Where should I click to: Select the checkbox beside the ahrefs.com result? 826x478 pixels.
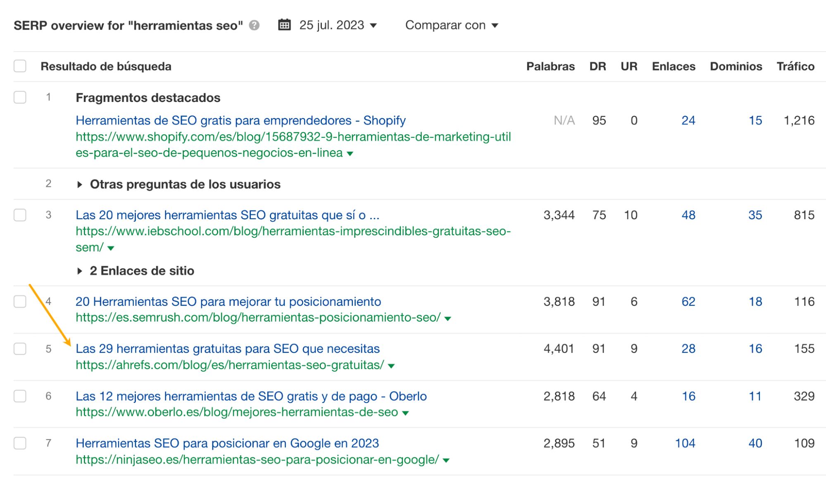pos(20,348)
